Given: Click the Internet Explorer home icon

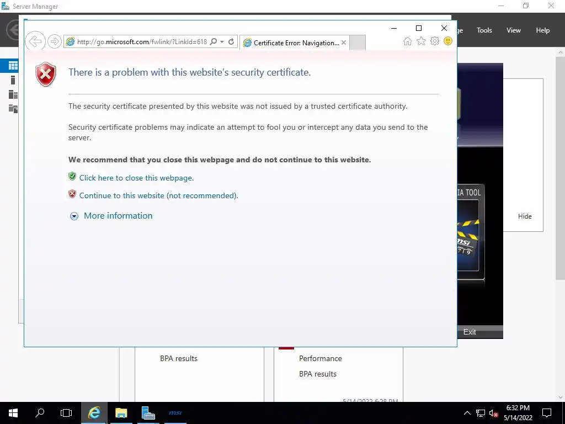Looking at the screenshot, I should pos(408,41).
